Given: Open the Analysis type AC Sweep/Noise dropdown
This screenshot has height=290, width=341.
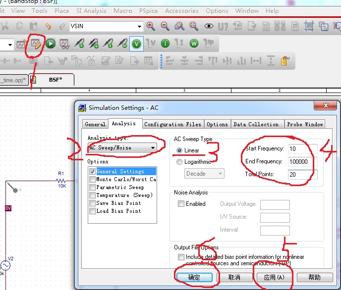Looking at the screenshot, I should (x=122, y=148).
